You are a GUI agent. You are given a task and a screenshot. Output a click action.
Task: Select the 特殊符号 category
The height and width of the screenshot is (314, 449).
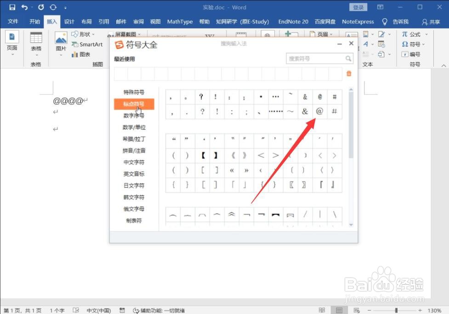(x=134, y=92)
